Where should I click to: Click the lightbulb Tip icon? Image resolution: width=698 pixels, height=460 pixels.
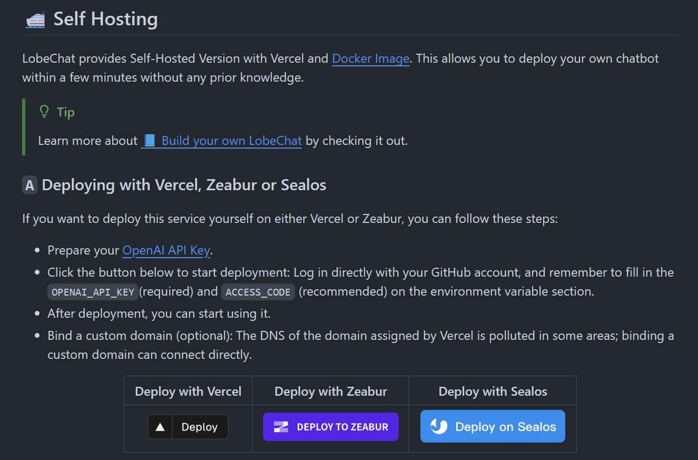coord(45,112)
